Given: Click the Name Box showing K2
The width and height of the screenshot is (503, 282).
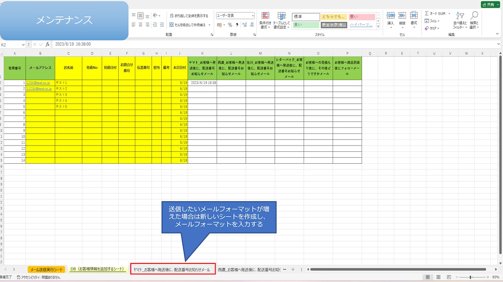Looking at the screenshot, I should pos(10,44).
